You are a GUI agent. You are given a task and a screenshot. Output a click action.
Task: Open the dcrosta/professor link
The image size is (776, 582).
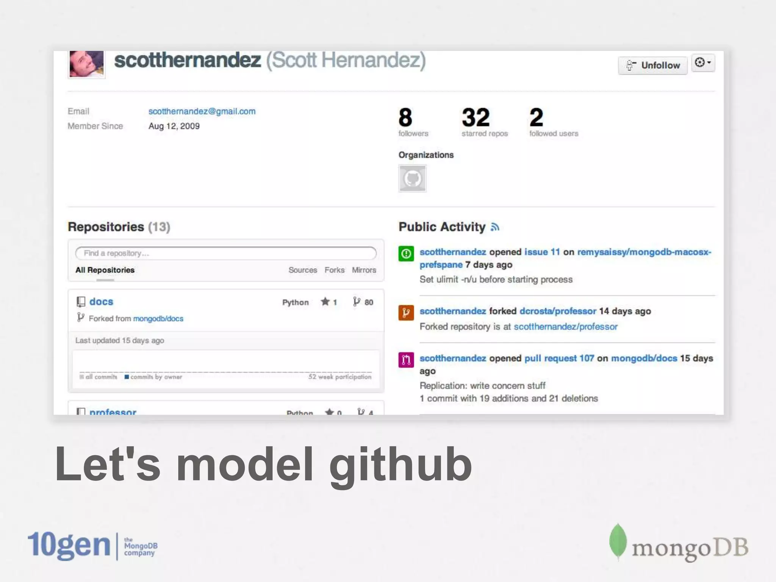pyautogui.click(x=558, y=311)
